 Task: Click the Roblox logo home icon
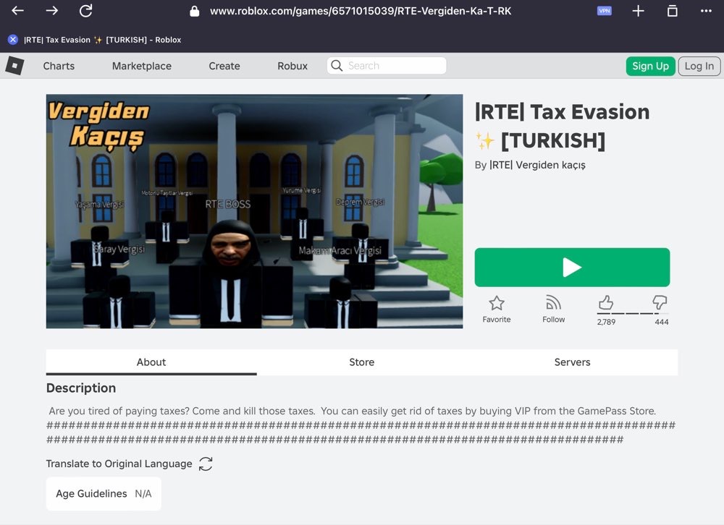pyautogui.click(x=14, y=66)
